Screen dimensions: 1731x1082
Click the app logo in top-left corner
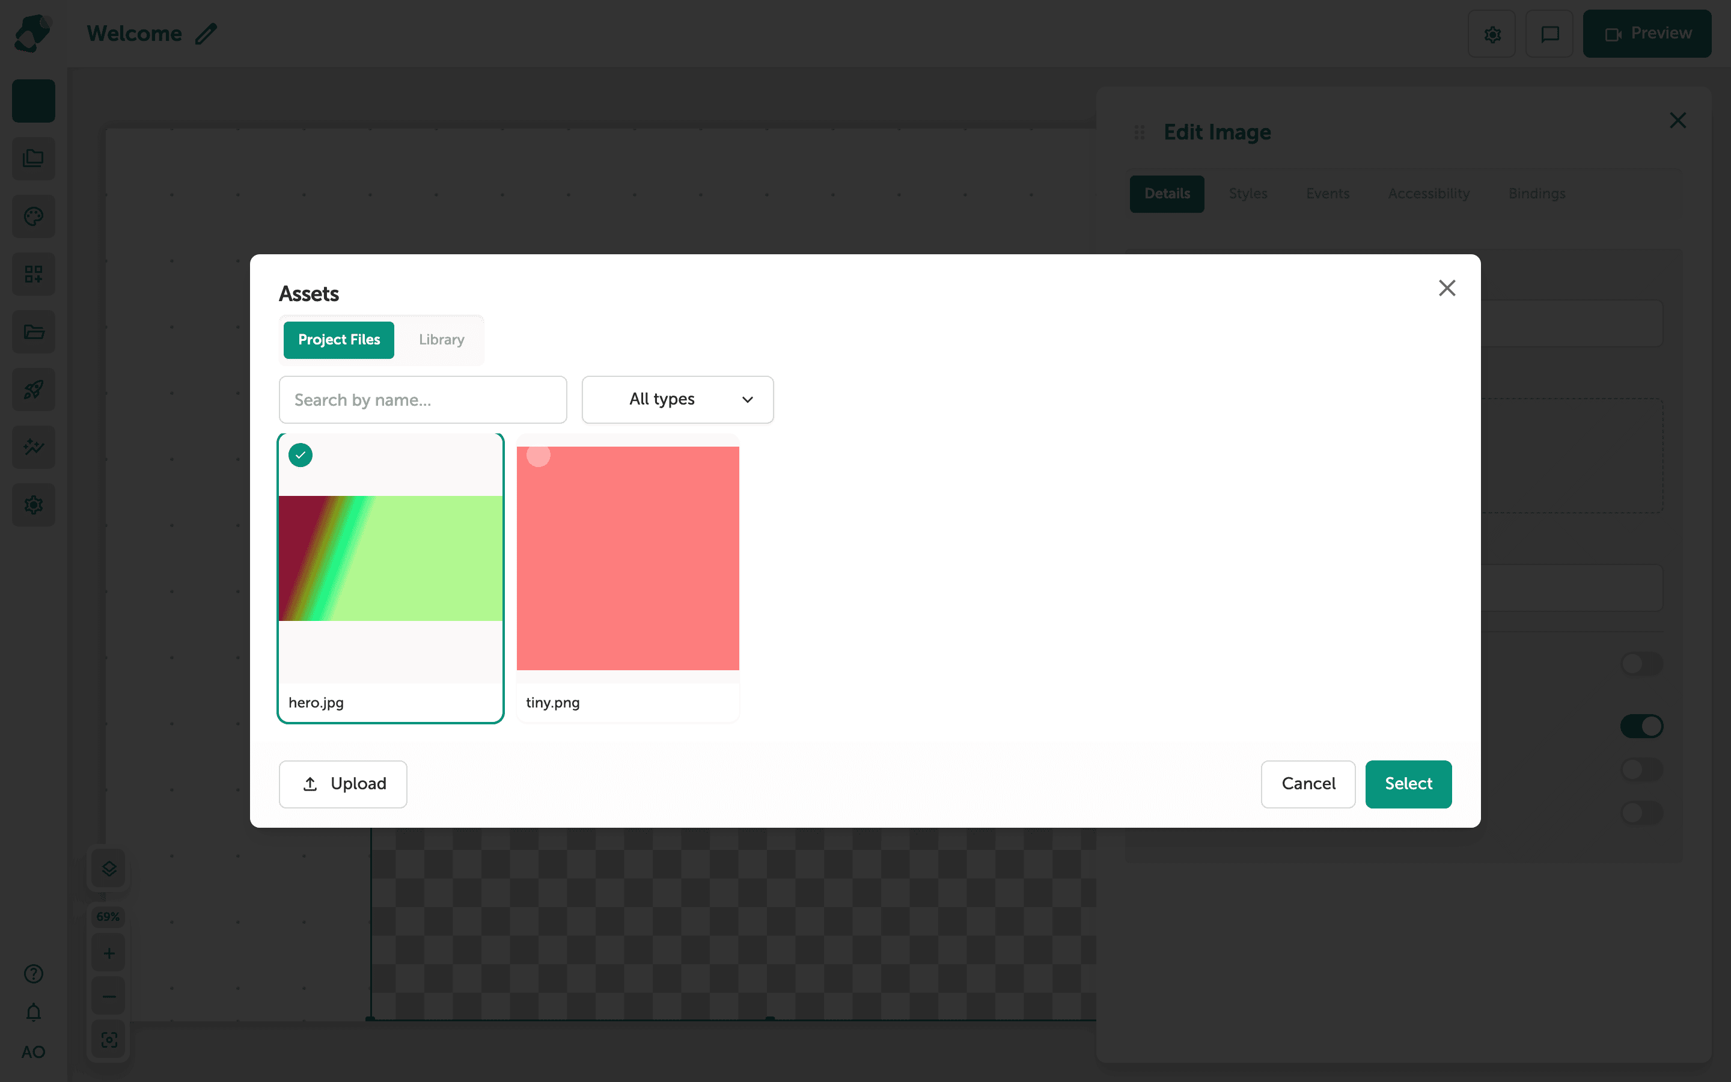click(x=33, y=34)
